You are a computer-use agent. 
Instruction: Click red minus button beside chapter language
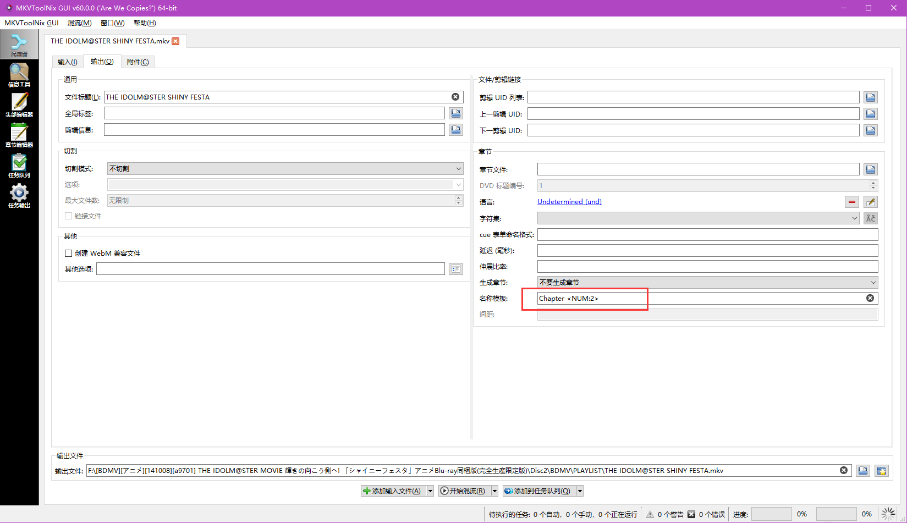(x=852, y=202)
